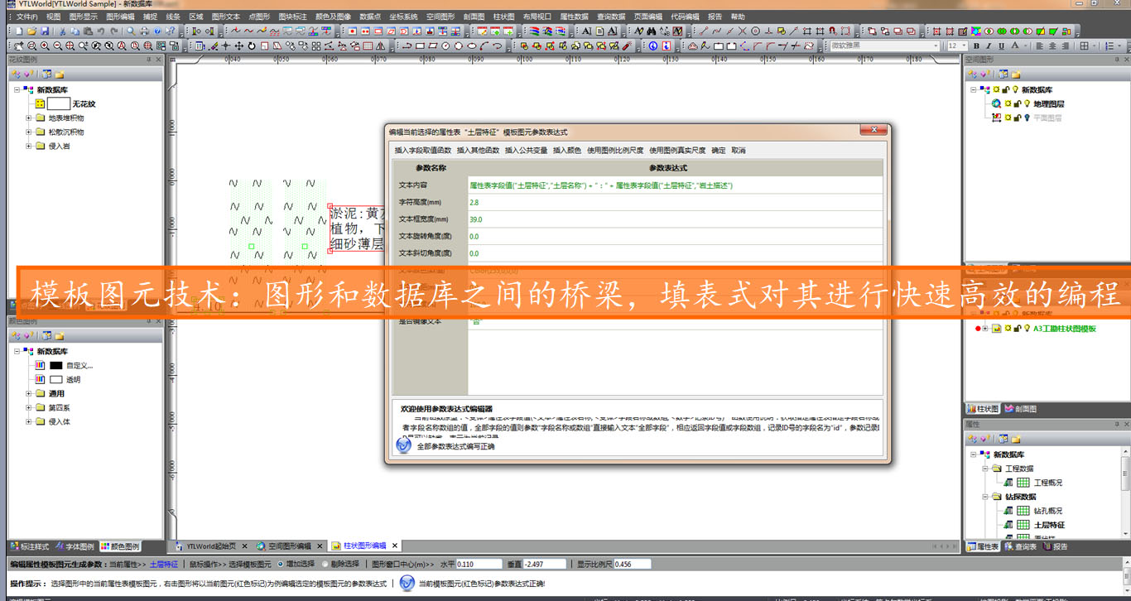Create a new file from the toolbar

tap(19, 31)
